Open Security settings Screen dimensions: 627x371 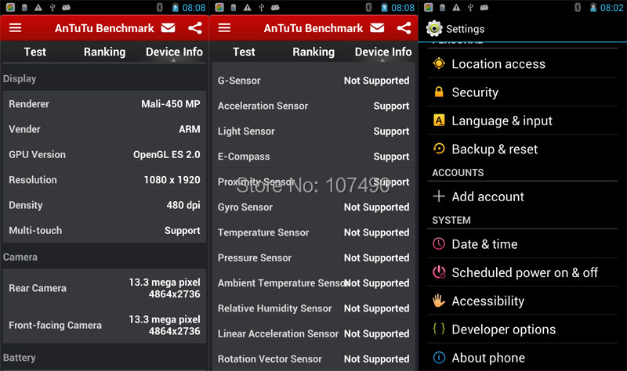coord(523,92)
